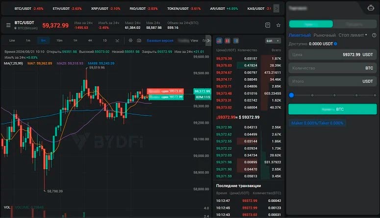Screen dimensions: 380x218
Task: Select BTC/USDT in the top ticker
Action: point(29,8)
